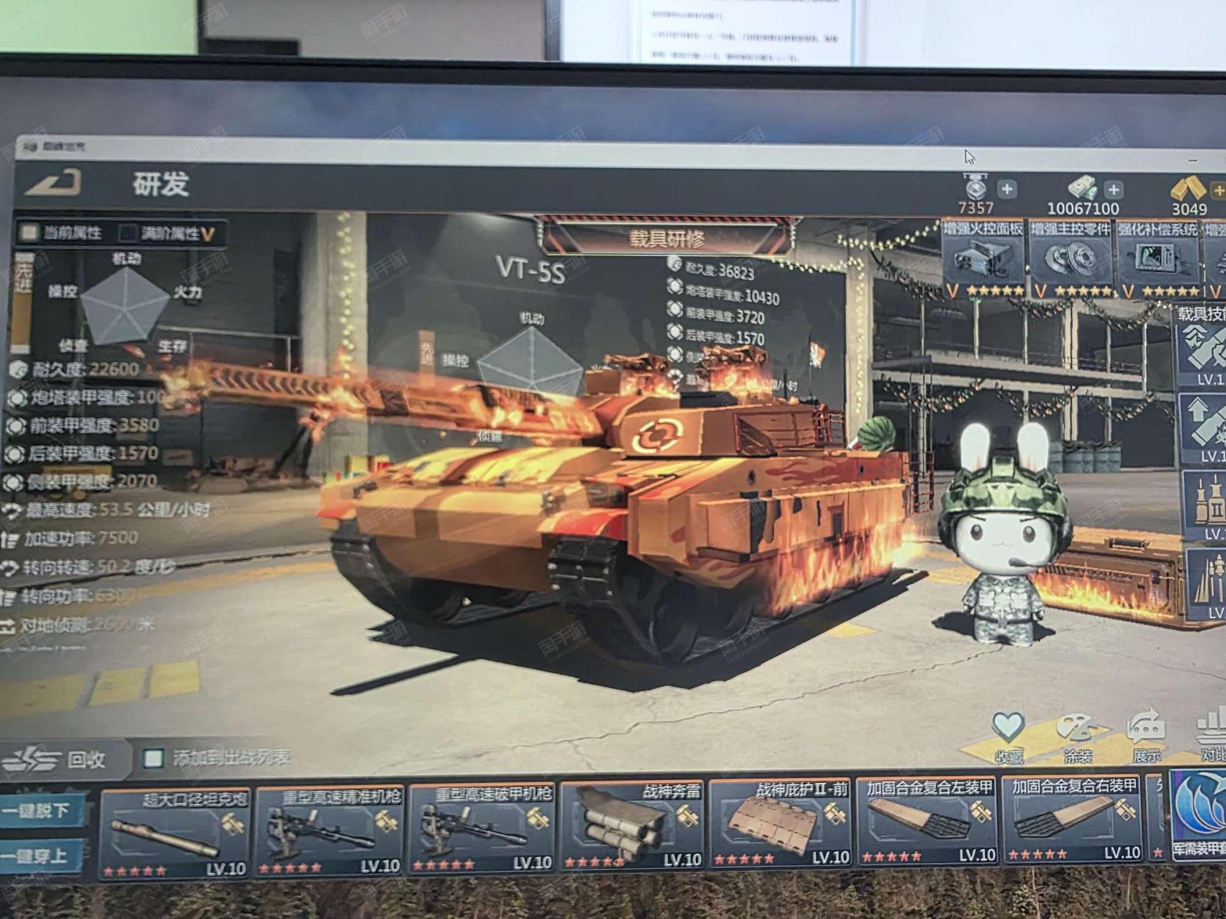
Task: Click the rabbit soldier mascot
Action: tap(1004, 533)
